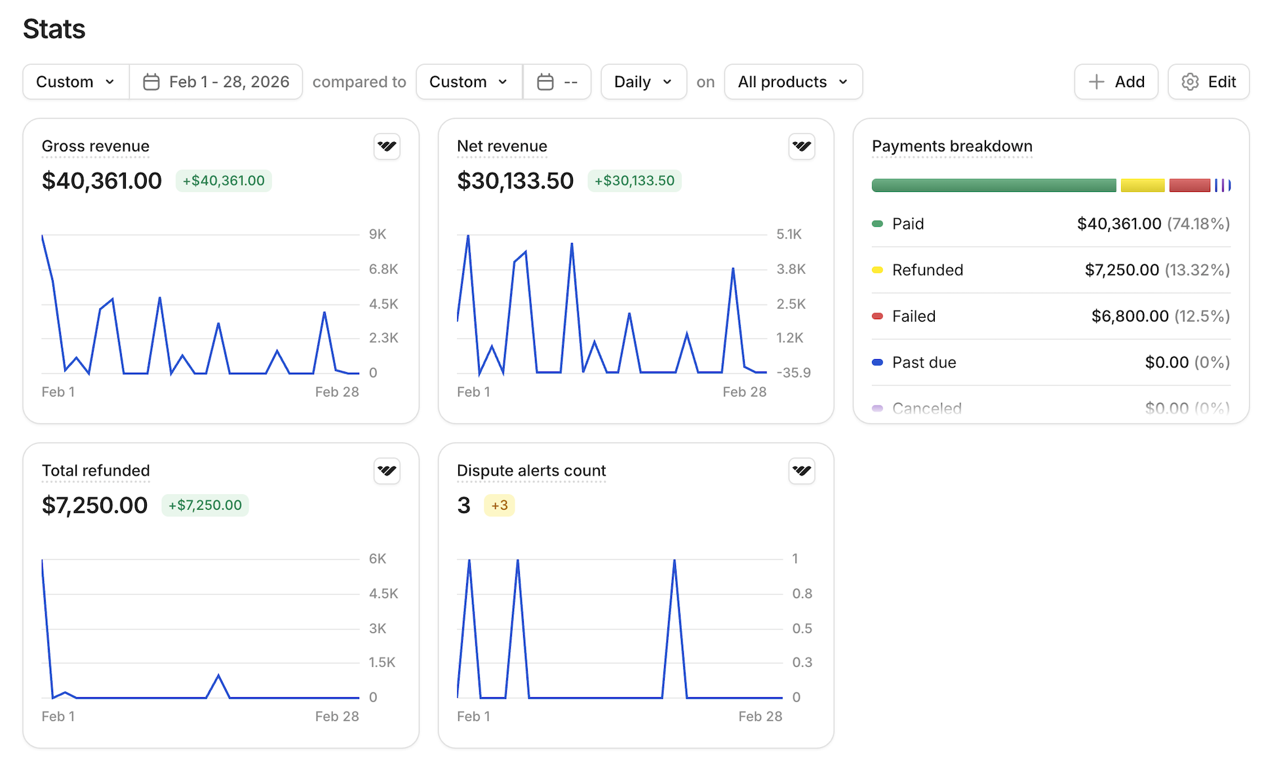Click the red dot beside Failed

click(x=877, y=316)
